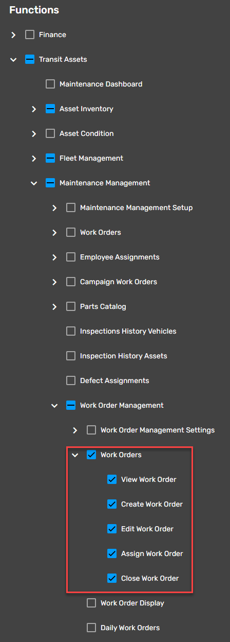
Task: Collapse the Maintenance Management section
Action: (x=34, y=183)
